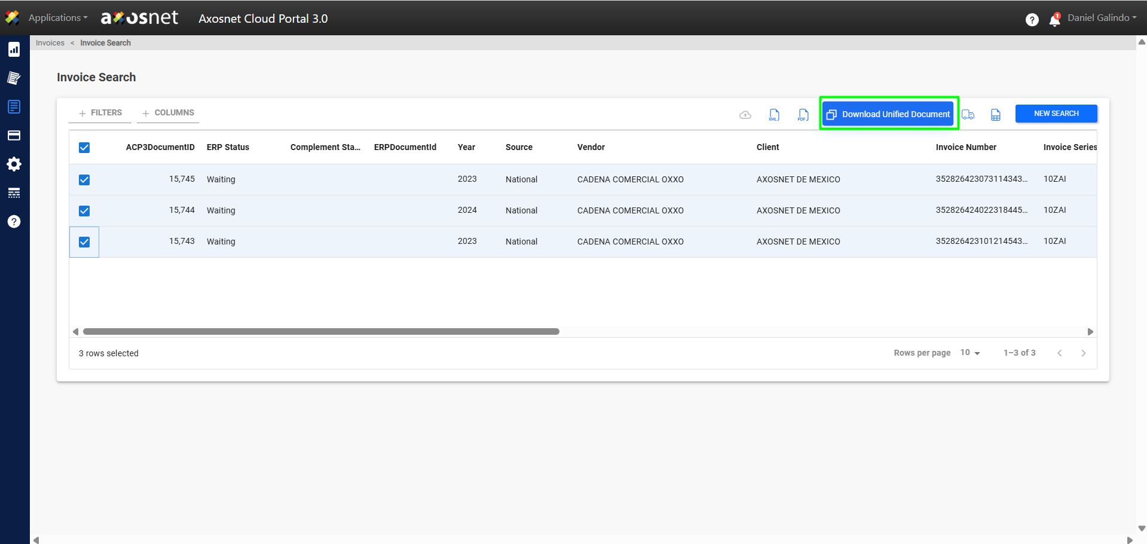Click the year 2024 cell
This screenshot has width=1147, height=544.
[467, 210]
